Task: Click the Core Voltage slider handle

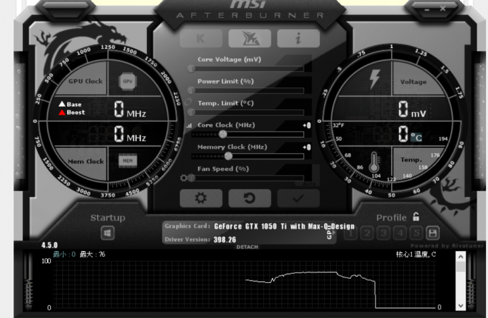Action: (x=191, y=68)
